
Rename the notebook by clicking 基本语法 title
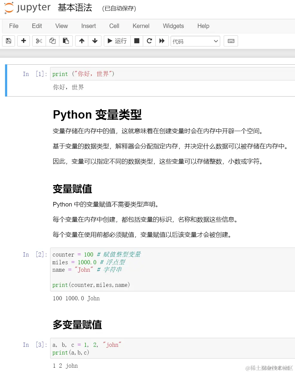[74, 8]
